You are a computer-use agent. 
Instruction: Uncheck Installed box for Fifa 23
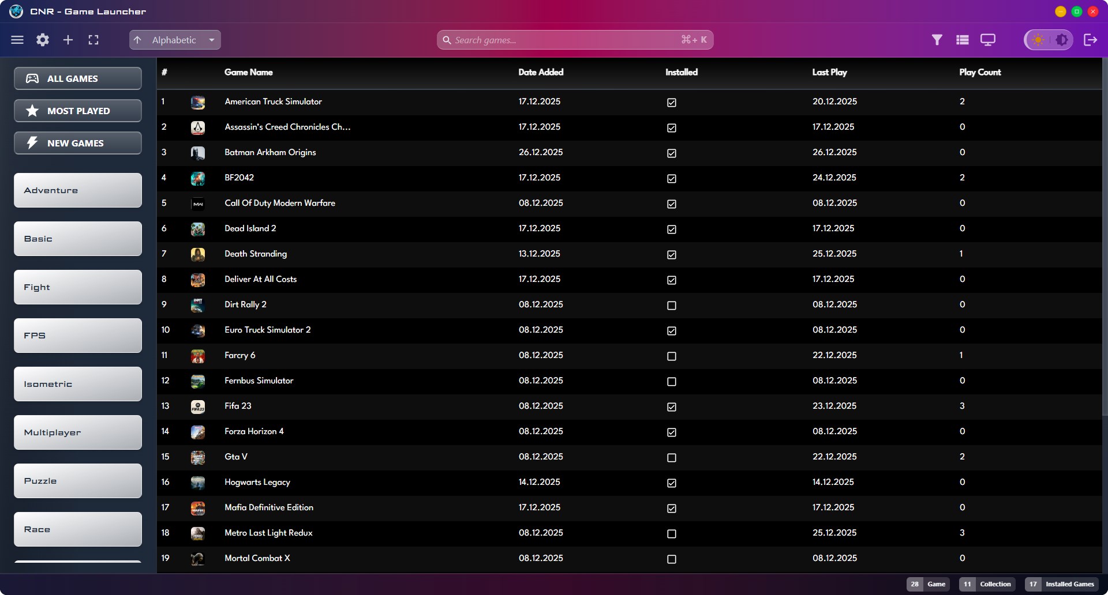click(x=672, y=407)
